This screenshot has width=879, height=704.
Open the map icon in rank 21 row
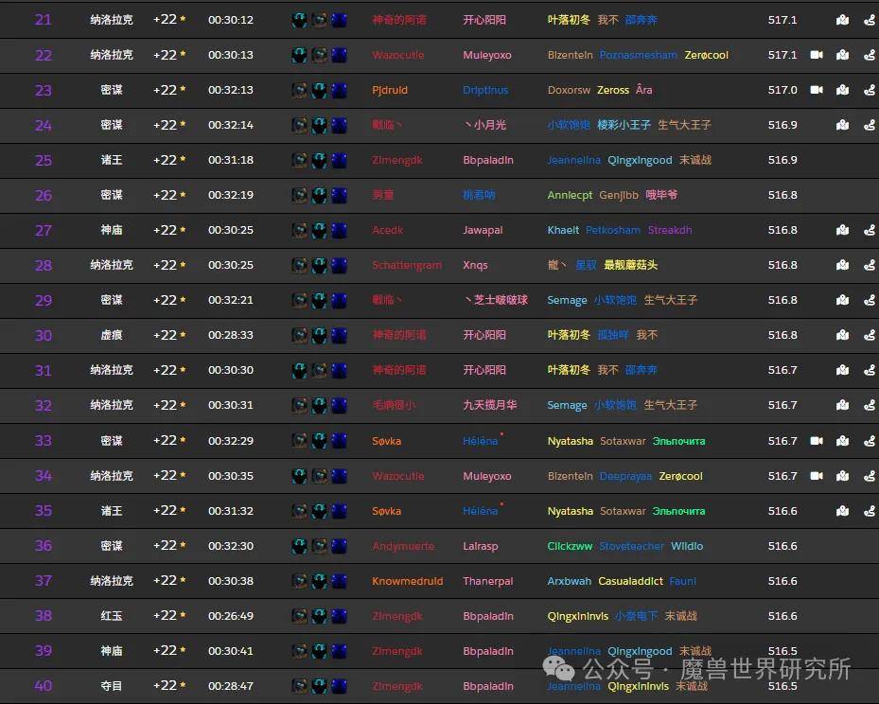point(842,20)
